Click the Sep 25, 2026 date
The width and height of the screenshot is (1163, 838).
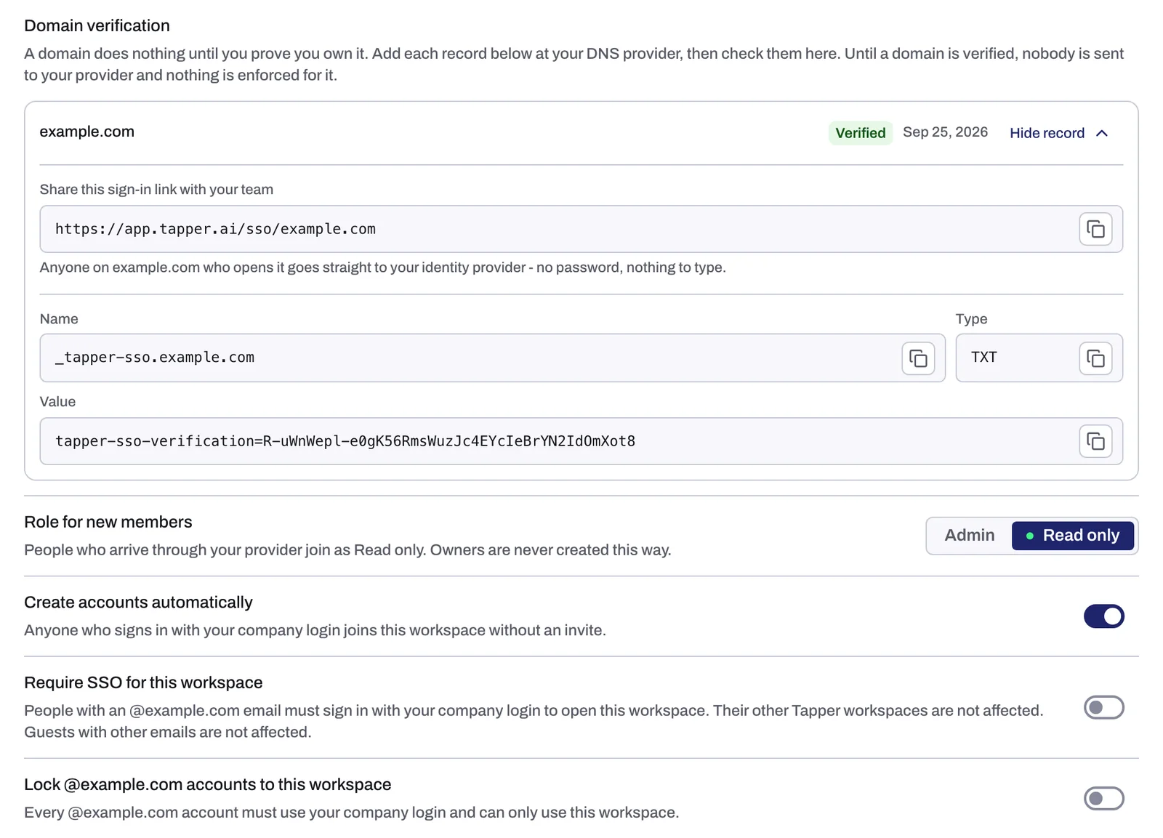point(945,132)
